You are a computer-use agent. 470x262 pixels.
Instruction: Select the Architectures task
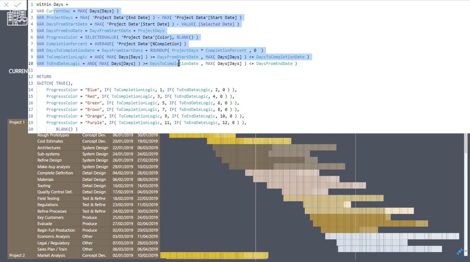(x=49, y=148)
